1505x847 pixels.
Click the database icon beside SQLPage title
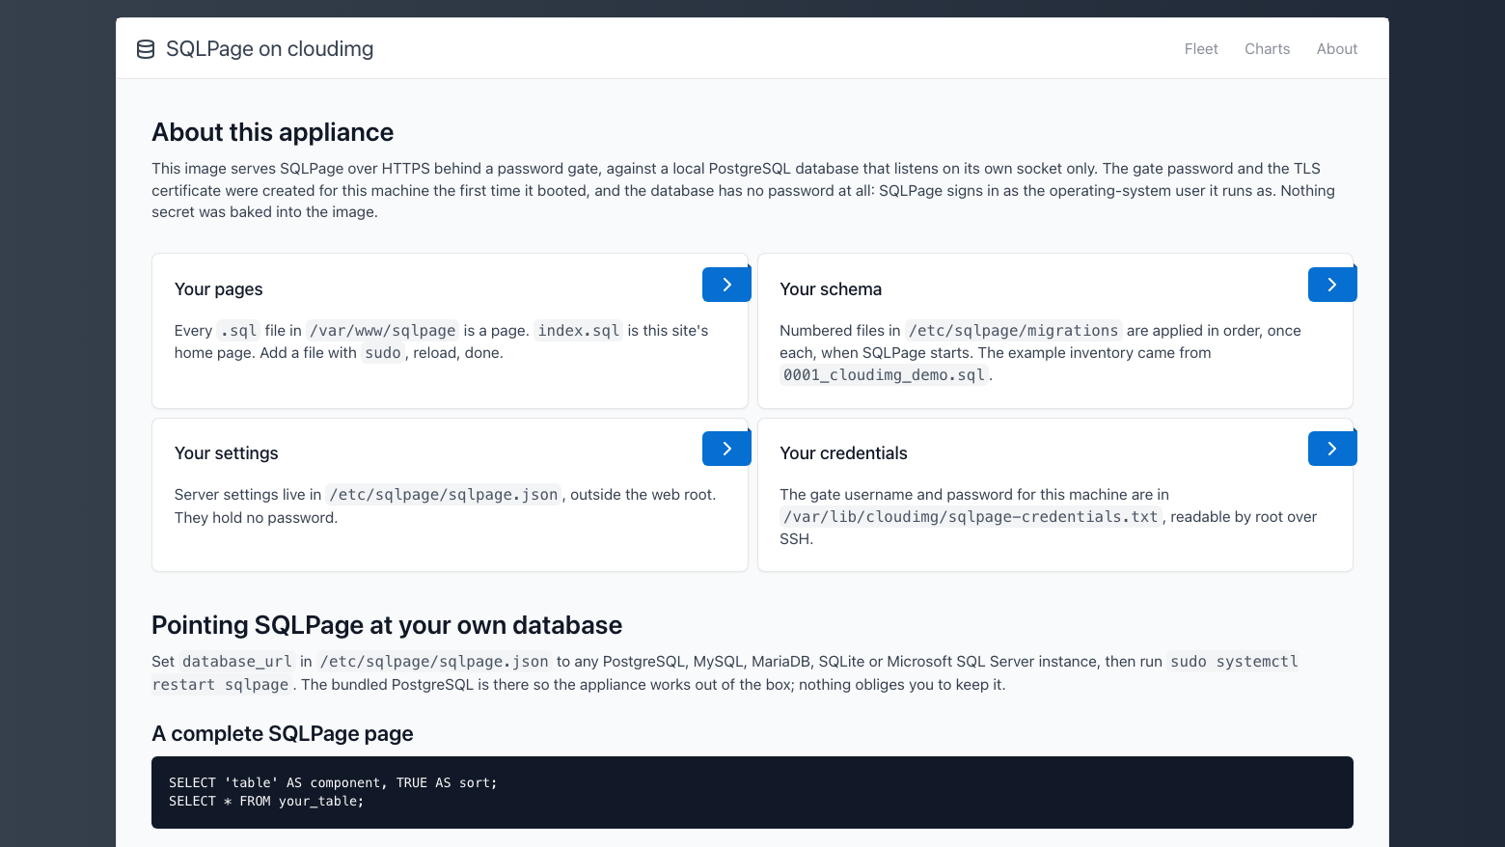[146, 49]
